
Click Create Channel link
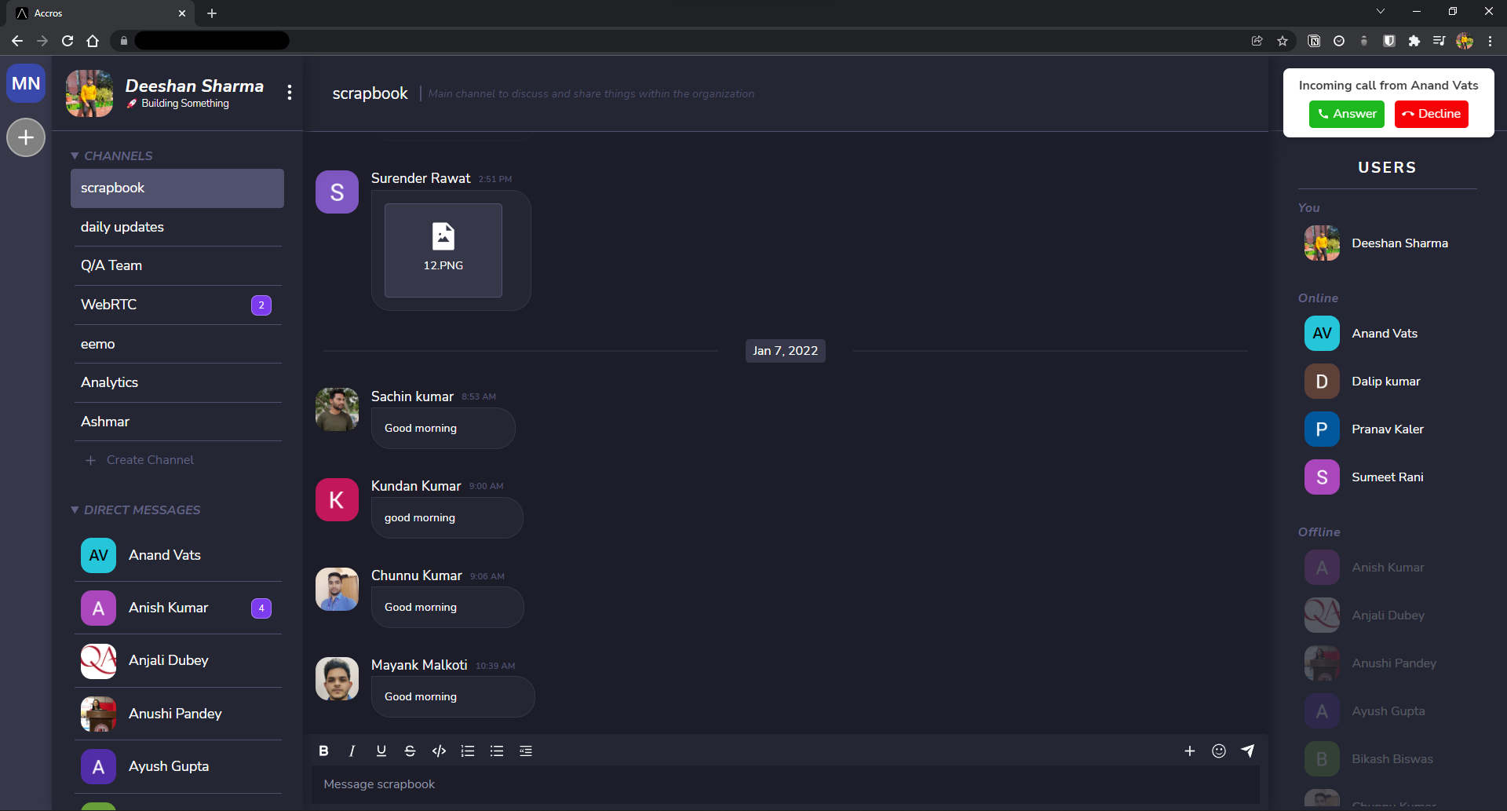pos(149,460)
